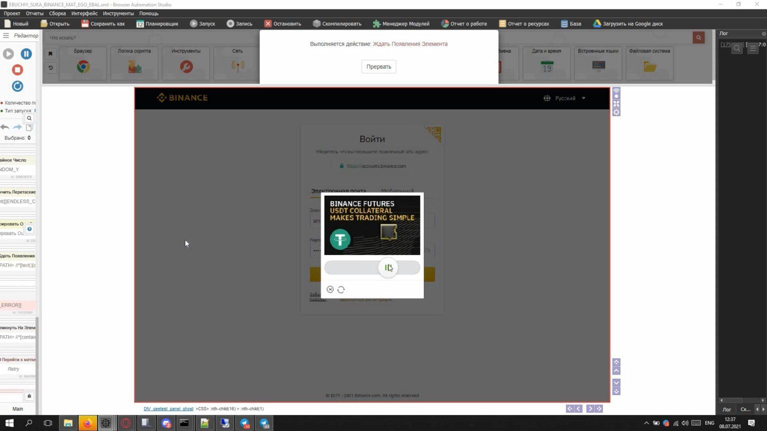767x431 pixels.
Task: Open the Инструменты action category
Action: tap(186, 63)
